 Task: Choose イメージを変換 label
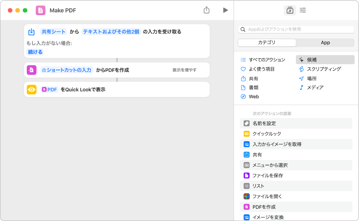tap(268, 217)
